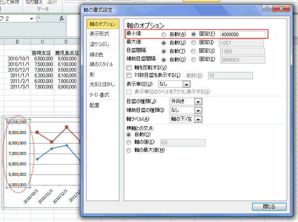Open the 補助目盛の種類(I) dropdown
Screen dimensions: 298x222
pos(198,111)
